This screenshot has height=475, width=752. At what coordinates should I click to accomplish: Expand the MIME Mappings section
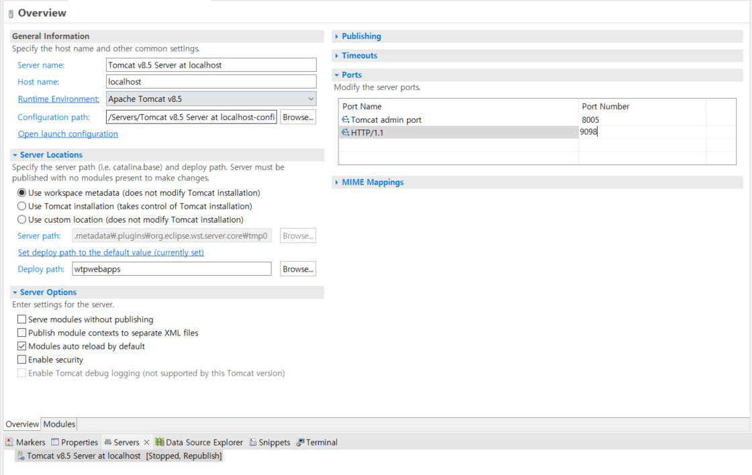(336, 182)
